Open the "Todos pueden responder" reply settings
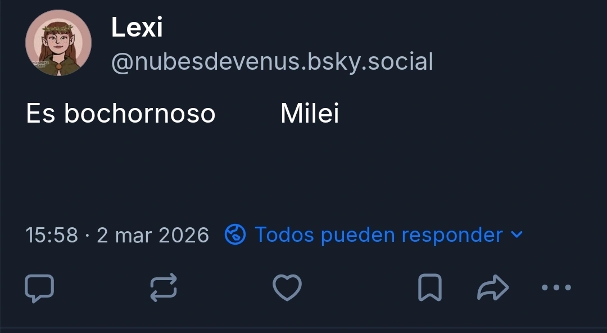607x333 pixels. [x=378, y=235]
